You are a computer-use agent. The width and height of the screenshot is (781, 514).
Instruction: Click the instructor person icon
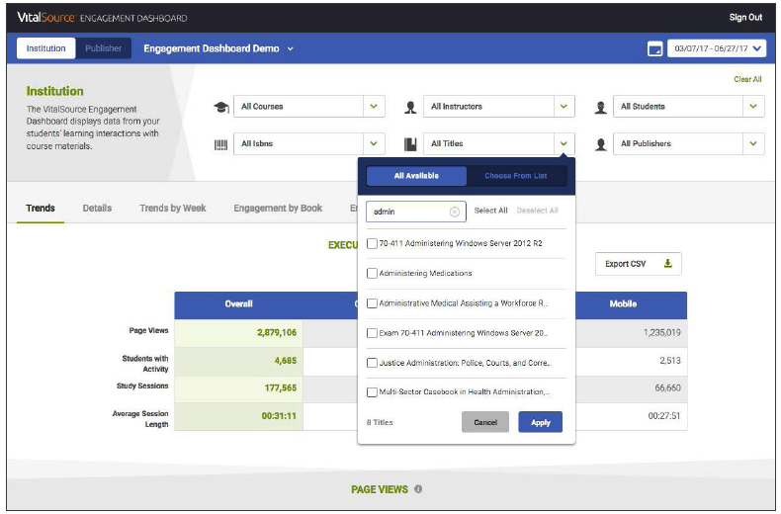(410, 107)
